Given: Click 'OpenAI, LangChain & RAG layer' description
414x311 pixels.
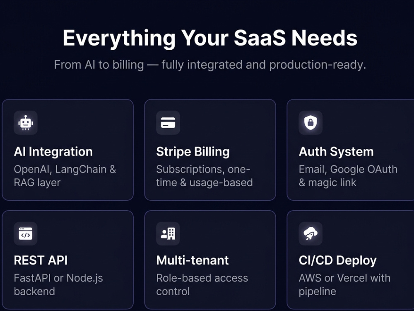Looking at the screenshot, I should click(x=65, y=176).
